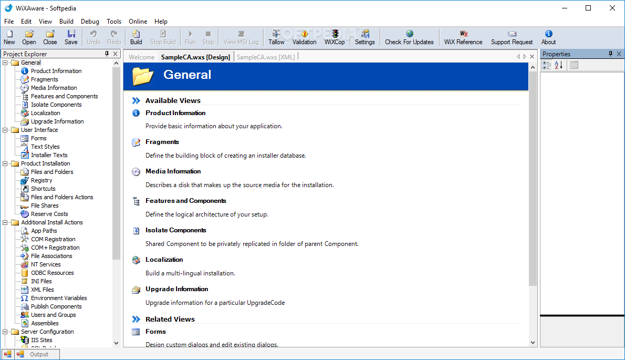Screen dimensions: 625x360
Task: Switch Properties panel to categorized view
Action: pyautogui.click(x=547, y=65)
